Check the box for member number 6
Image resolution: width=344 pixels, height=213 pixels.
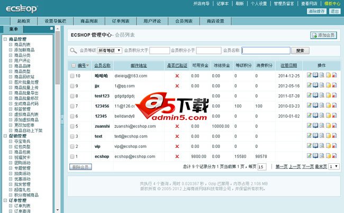coord(72,116)
